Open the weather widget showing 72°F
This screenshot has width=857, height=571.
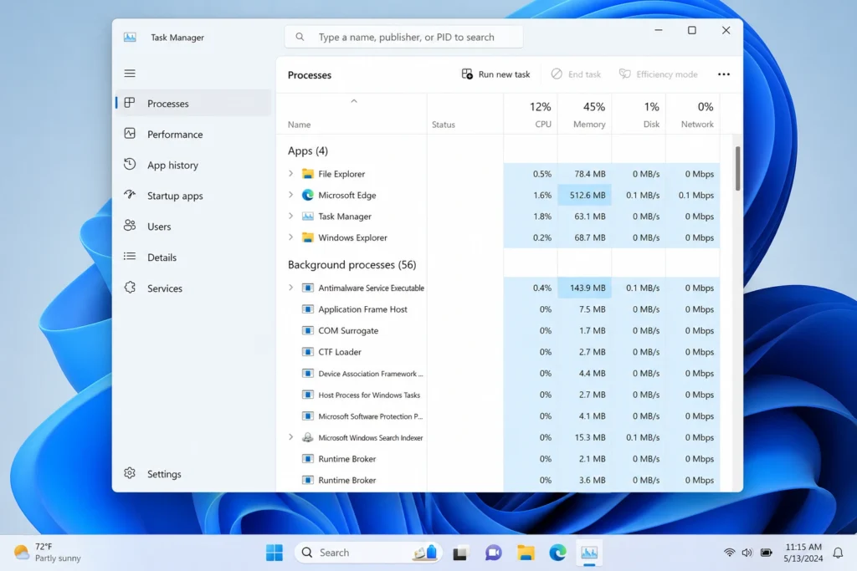(x=48, y=553)
